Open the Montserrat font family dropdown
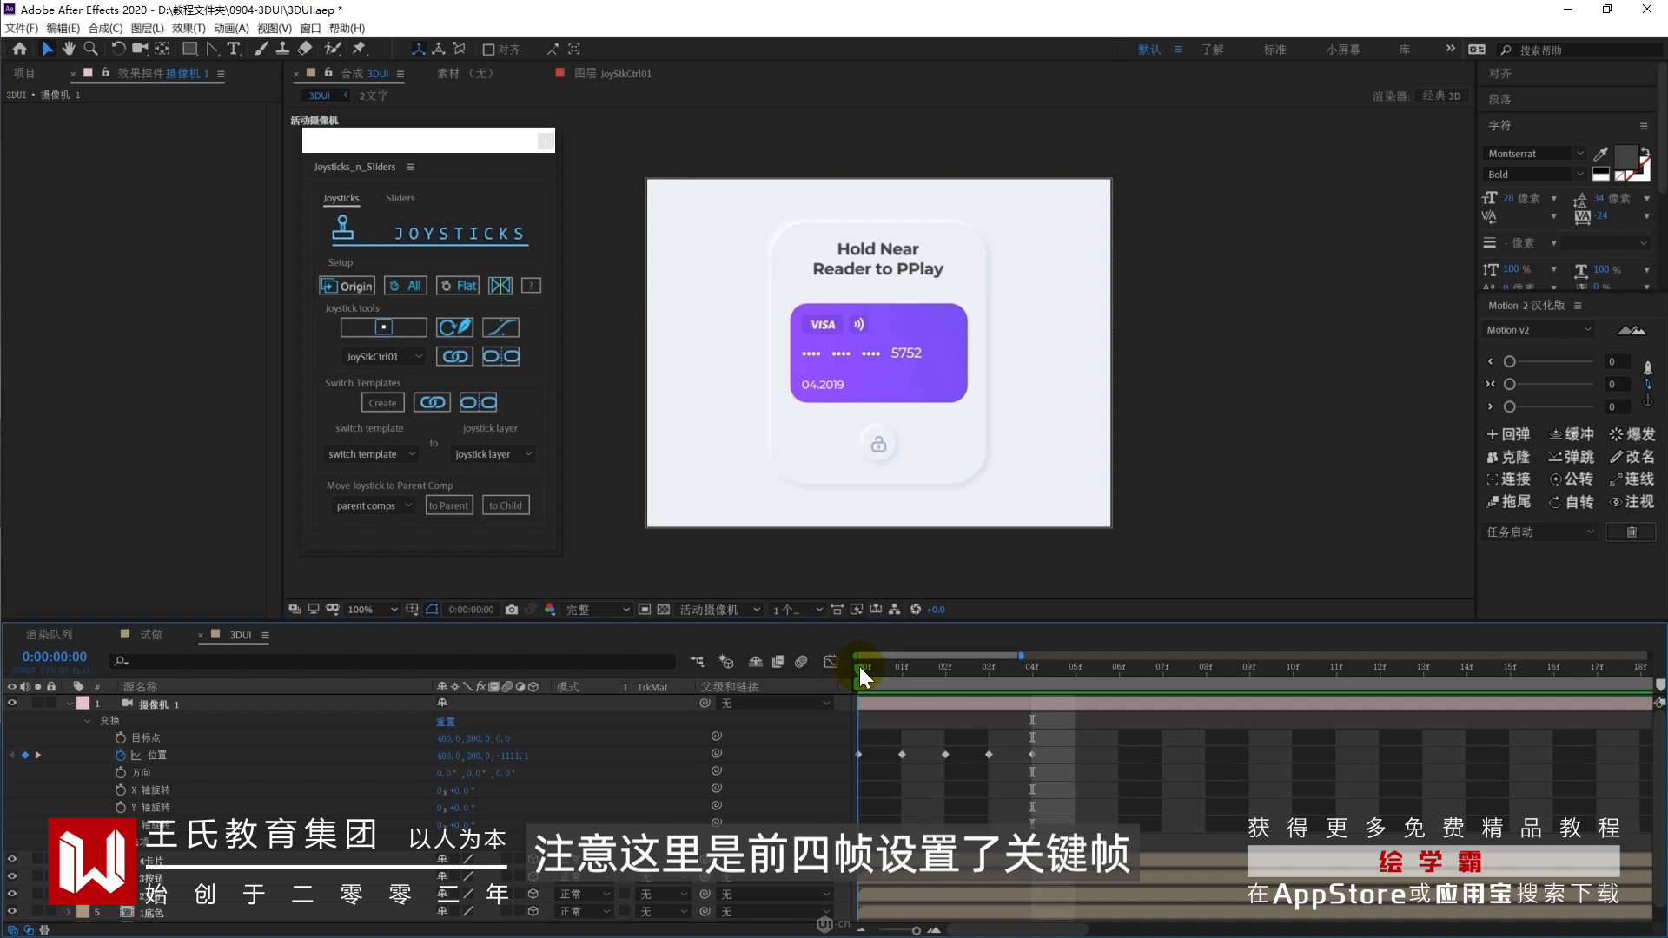The image size is (1668, 938). [1579, 154]
